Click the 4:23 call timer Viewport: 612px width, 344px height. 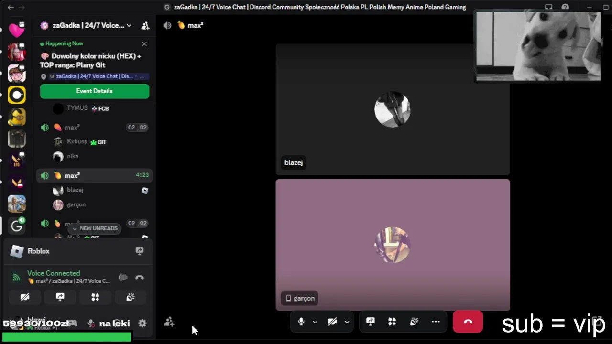click(142, 175)
